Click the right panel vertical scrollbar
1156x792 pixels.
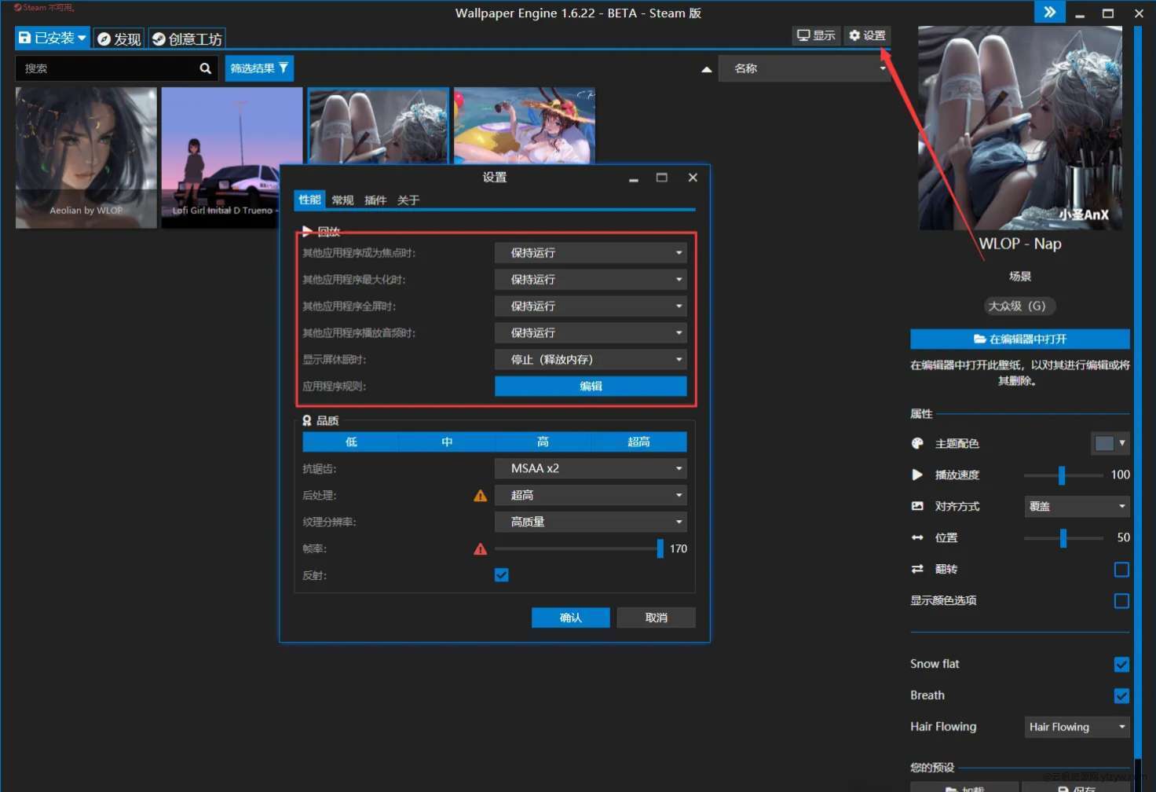click(x=1137, y=393)
